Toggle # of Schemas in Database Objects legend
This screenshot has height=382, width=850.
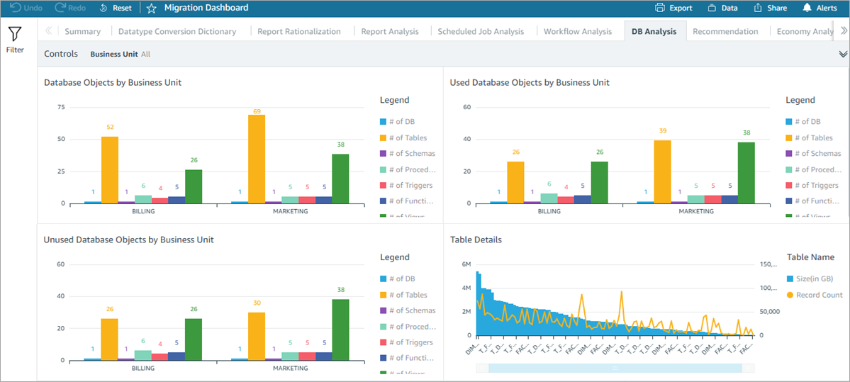408,153
